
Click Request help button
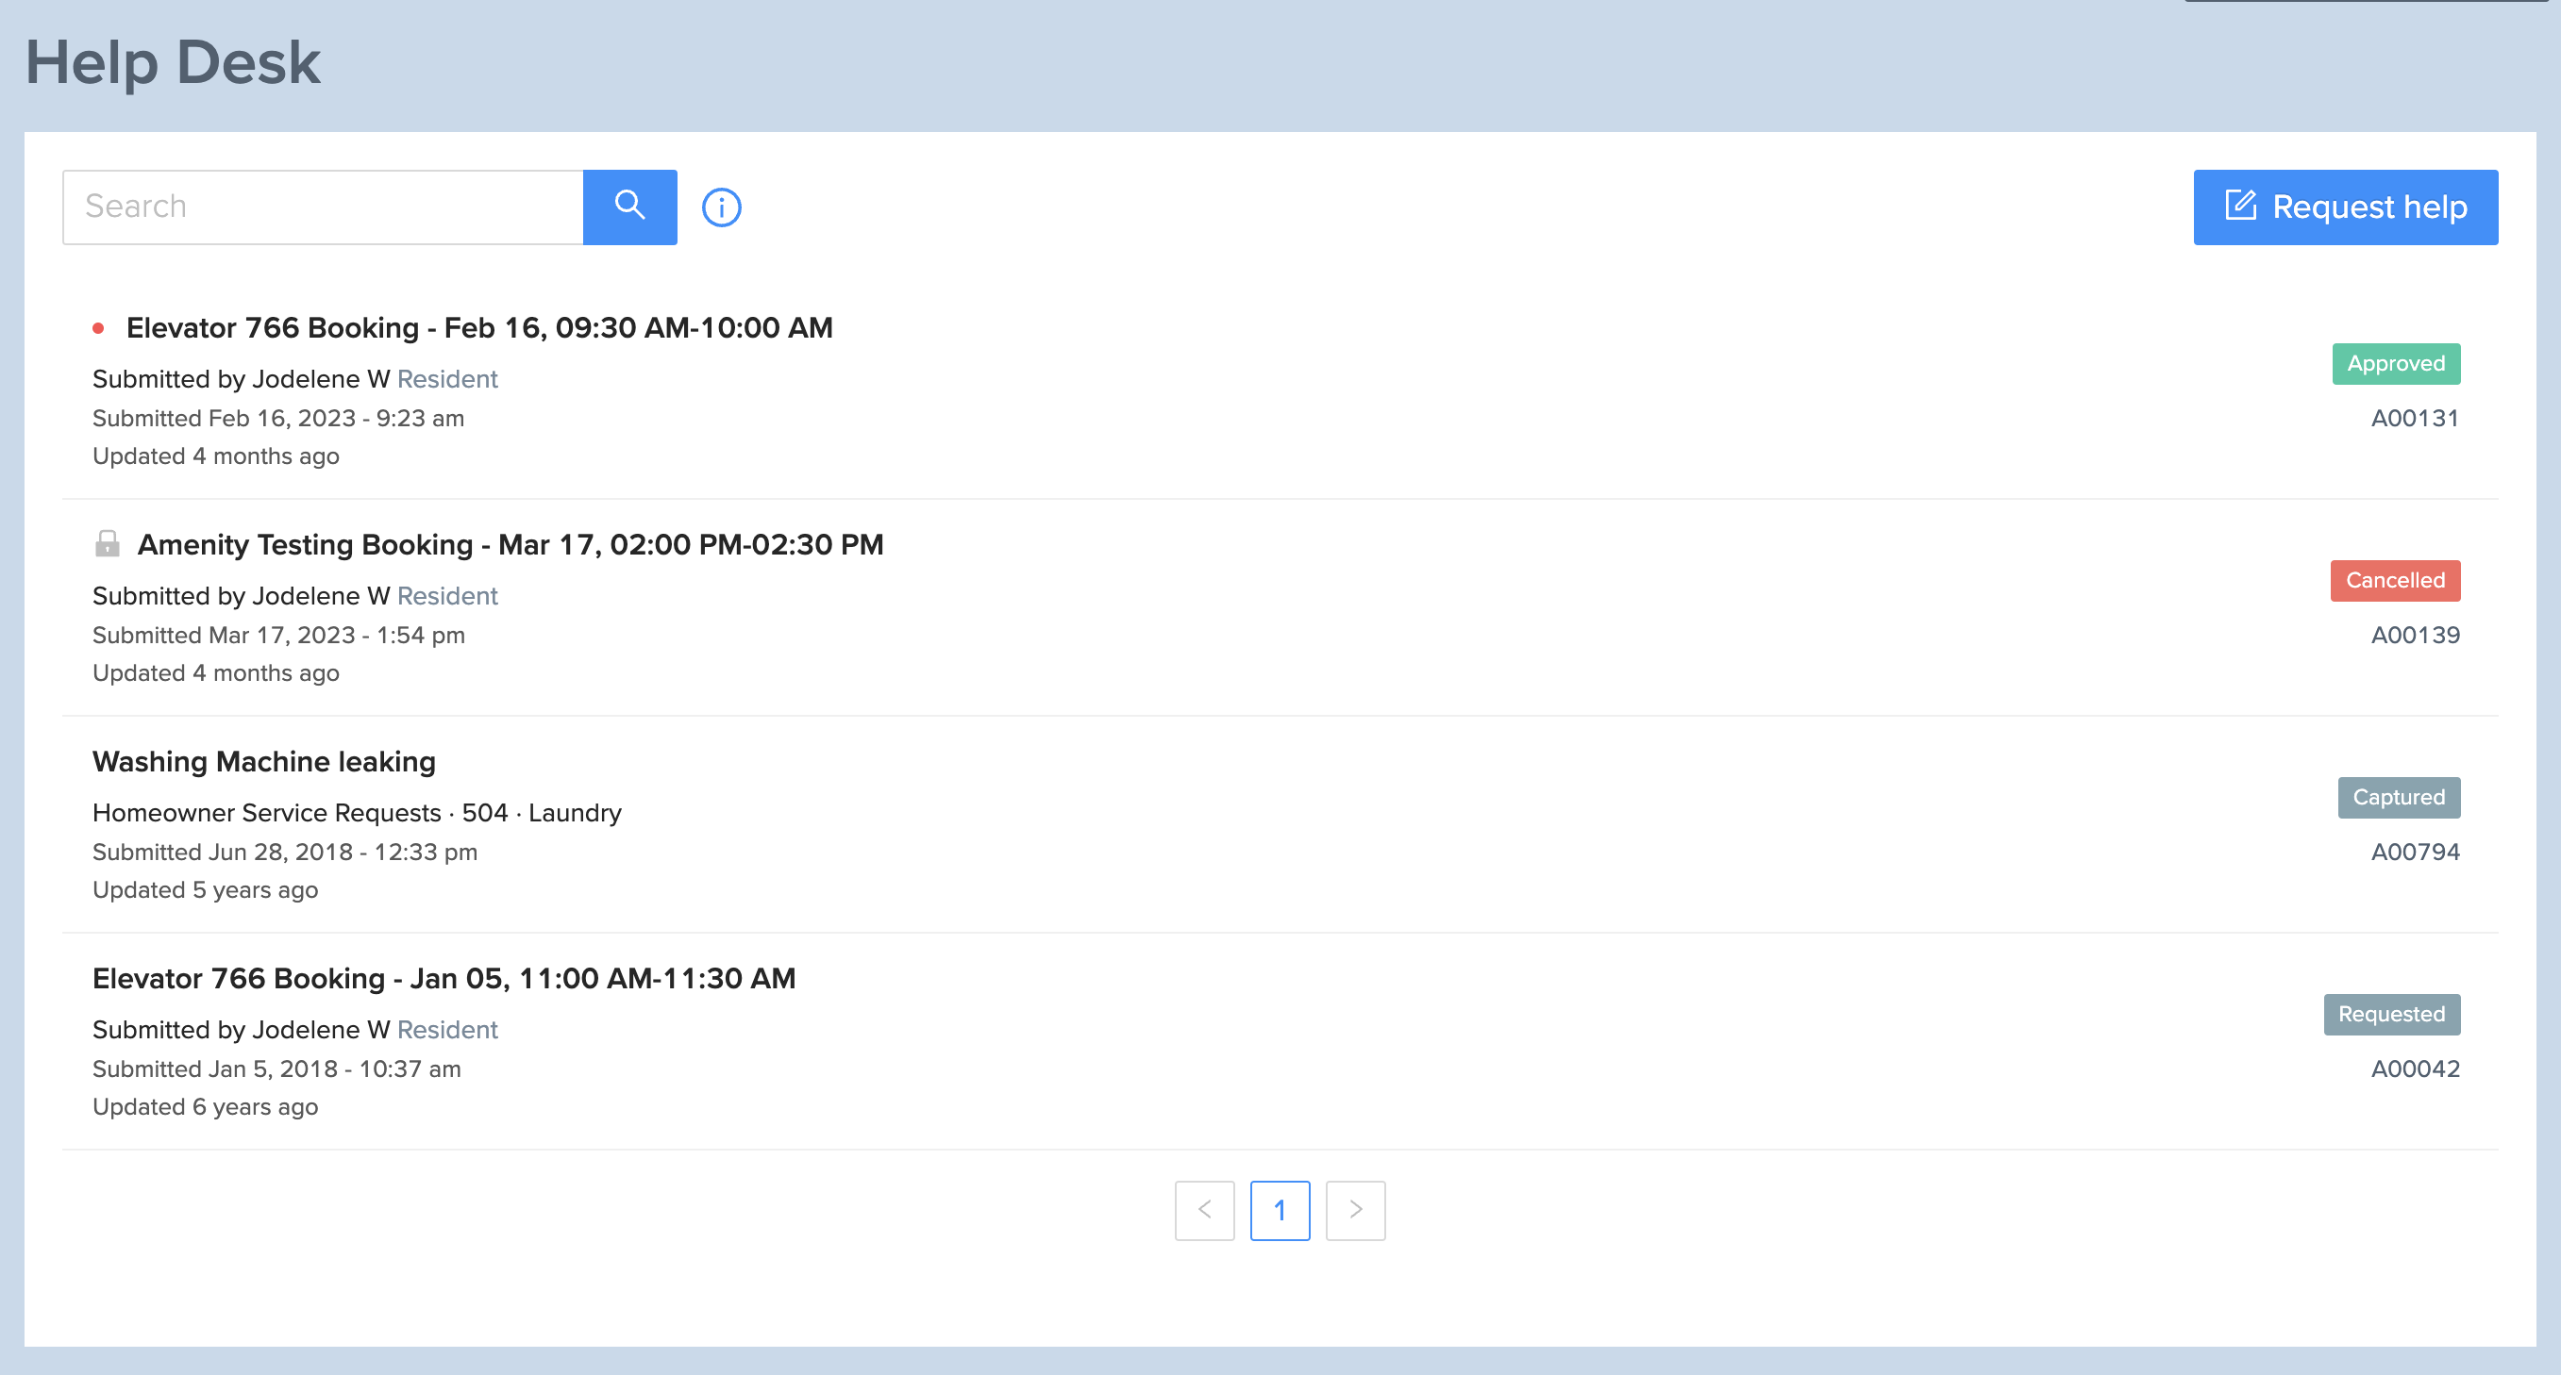2345,207
